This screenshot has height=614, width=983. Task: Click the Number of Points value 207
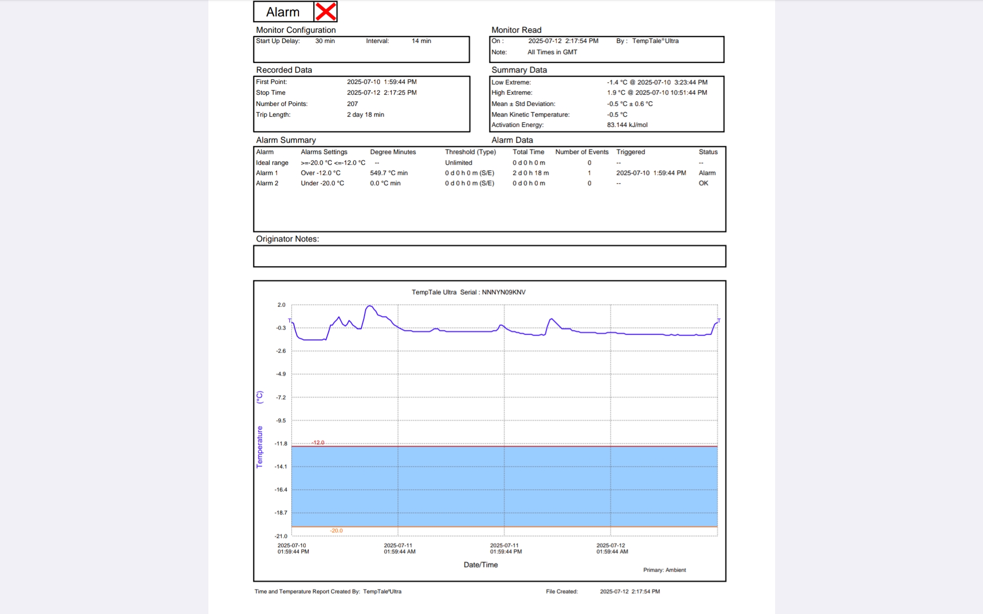coord(352,104)
